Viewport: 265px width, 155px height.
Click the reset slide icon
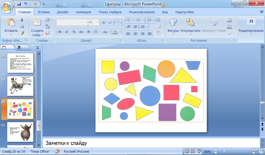pyautogui.click(x=48, y=26)
